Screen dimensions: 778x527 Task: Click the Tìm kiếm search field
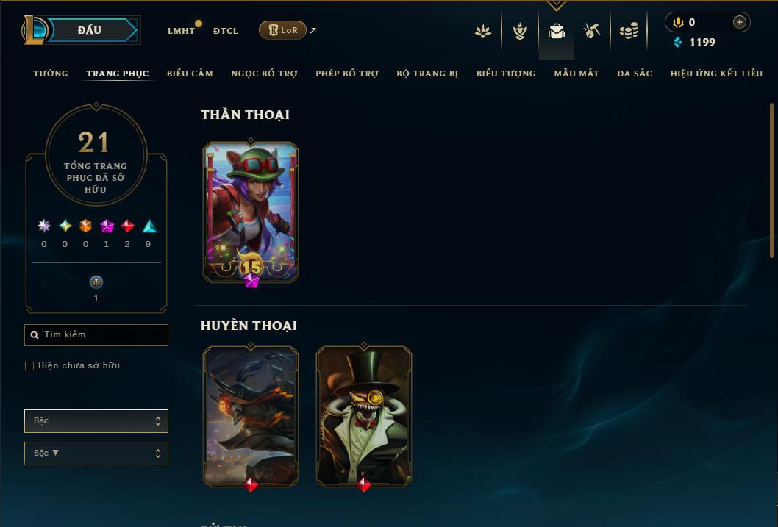pyautogui.click(x=96, y=334)
